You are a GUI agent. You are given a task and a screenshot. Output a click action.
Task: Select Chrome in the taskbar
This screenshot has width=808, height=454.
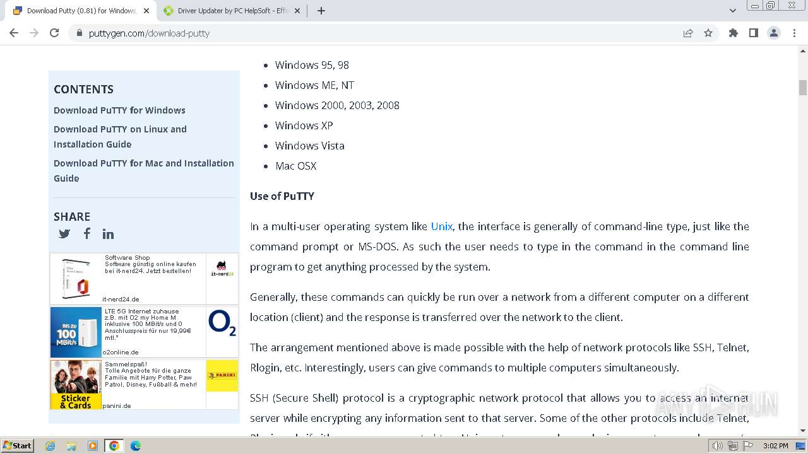114,446
